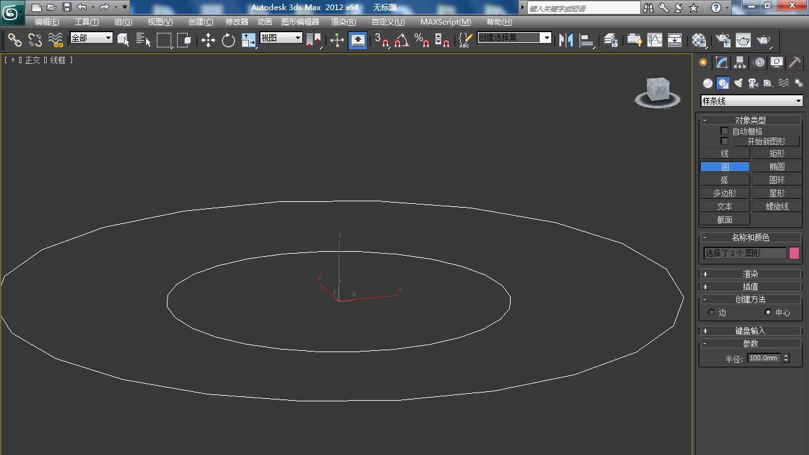Click the 星形 shape button
Image resolution: width=809 pixels, height=455 pixels.
tap(777, 193)
